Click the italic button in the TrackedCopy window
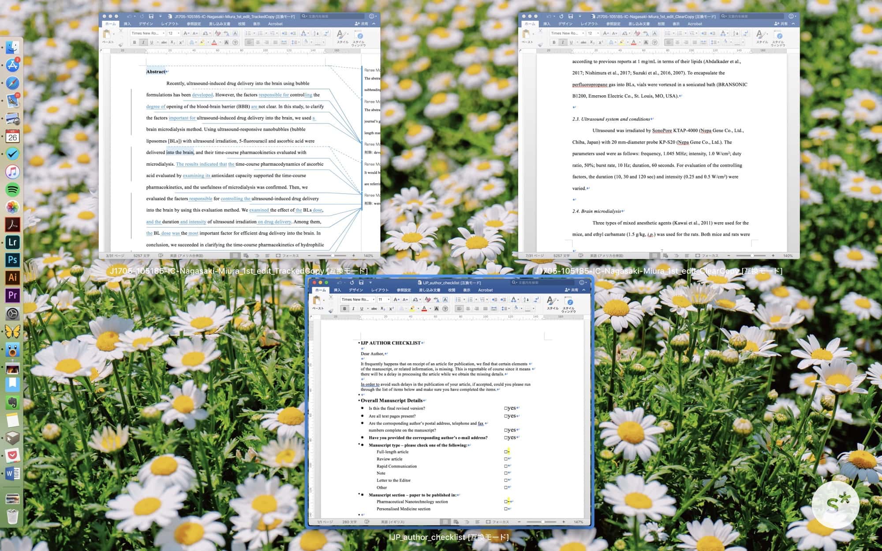Screen dimensions: 882x551 tap(143, 42)
